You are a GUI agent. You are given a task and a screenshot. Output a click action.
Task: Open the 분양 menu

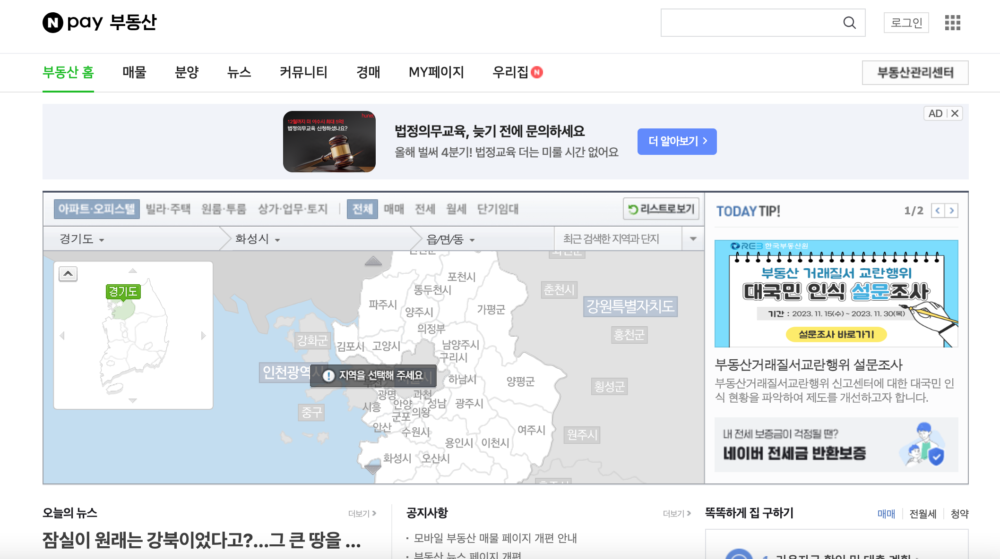click(187, 72)
